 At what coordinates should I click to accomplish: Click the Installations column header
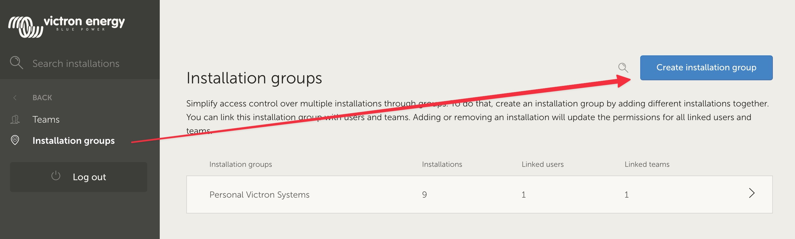(x=442, y=164)
